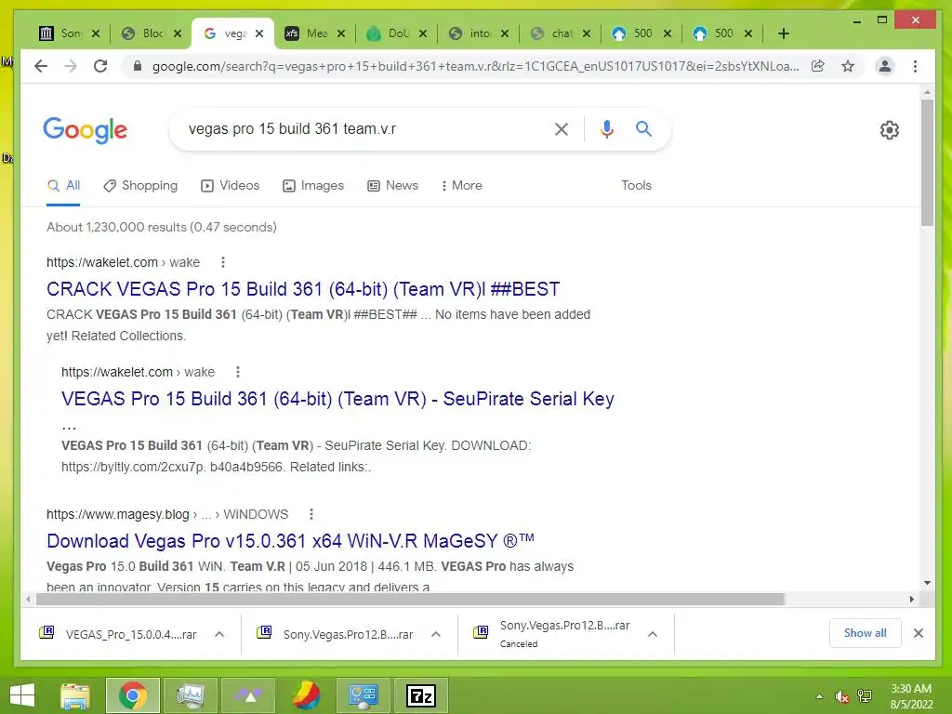This screenshot has width=952, height=714.
Task: Switch to Images results
Action: [313, 185]
